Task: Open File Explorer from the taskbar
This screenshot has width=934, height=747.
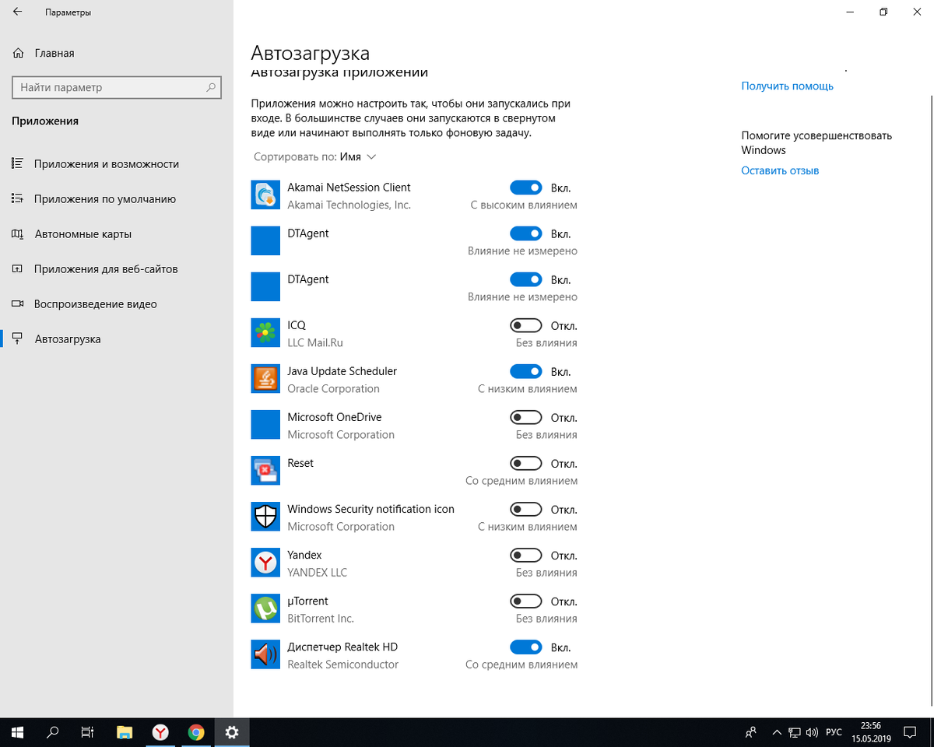Action: pyautogui.click(x=125, y=732)
